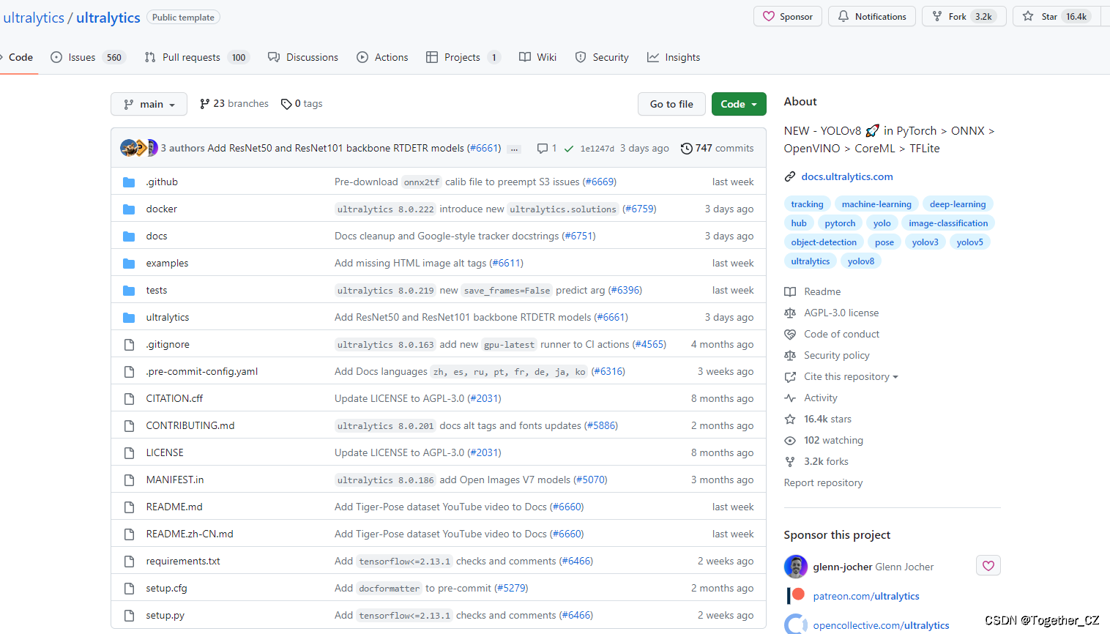Open the ultralytics folder

point(168,318)
